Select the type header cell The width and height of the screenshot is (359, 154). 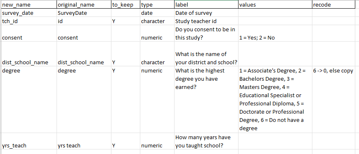157,5
